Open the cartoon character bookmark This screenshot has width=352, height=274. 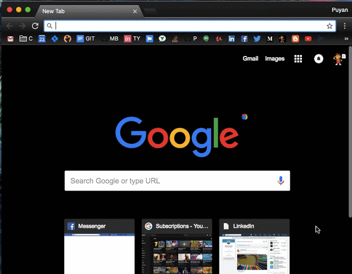pyautogui.click(x=282, y=39)
